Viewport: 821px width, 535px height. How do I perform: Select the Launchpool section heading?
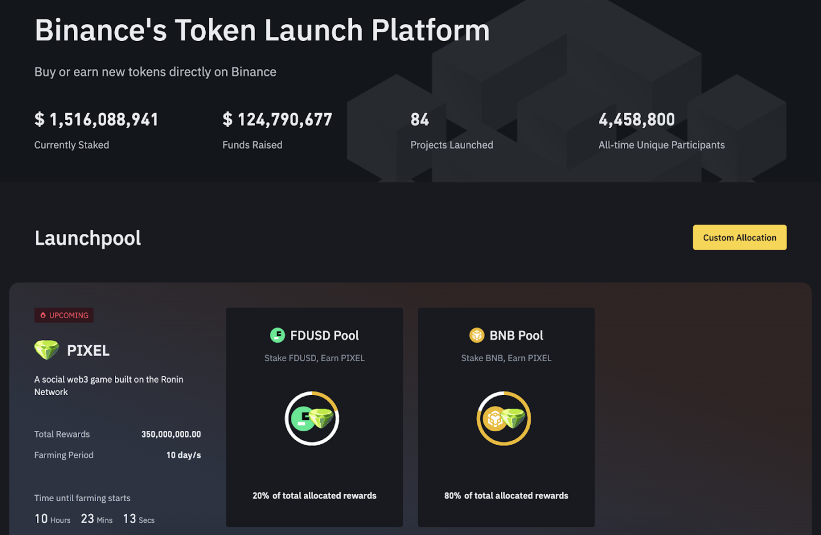click(87, 237)
